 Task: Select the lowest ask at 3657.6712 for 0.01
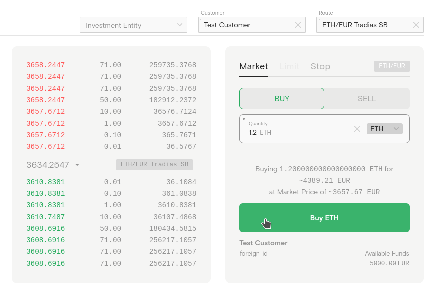(x=111, y=147)
